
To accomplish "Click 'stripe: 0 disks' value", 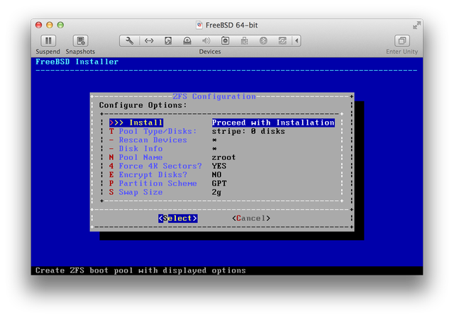I will [x=248, y=131].
